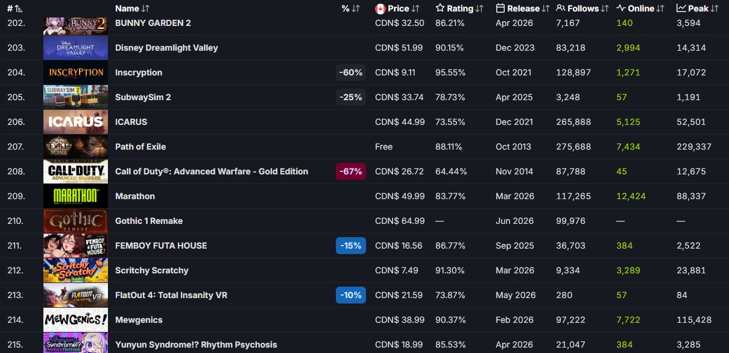The image size is (729, 353).
Task: Click the CDN$ 7.49 price cell
Action: coord(397,270)
